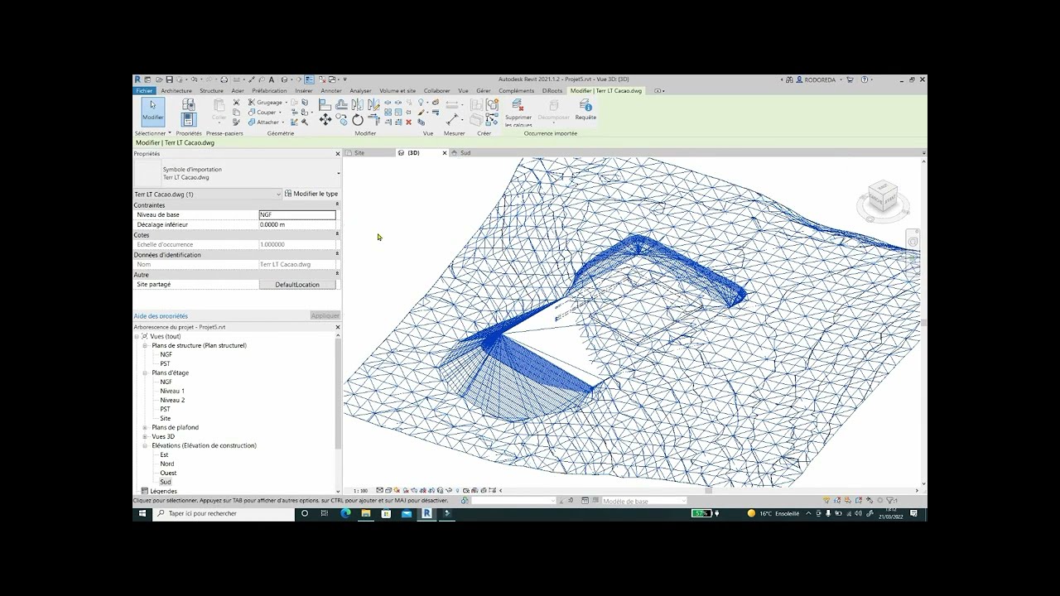Open File Explorer from taskbar
1060x596 pixels.
(365, 513)
